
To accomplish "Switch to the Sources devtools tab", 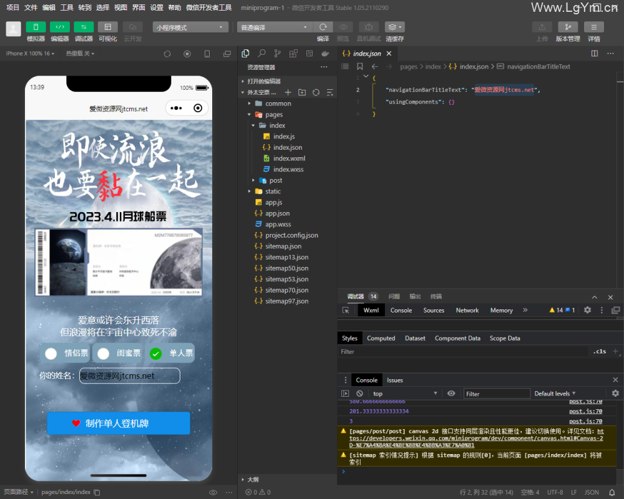I will [x=434, y=310].
